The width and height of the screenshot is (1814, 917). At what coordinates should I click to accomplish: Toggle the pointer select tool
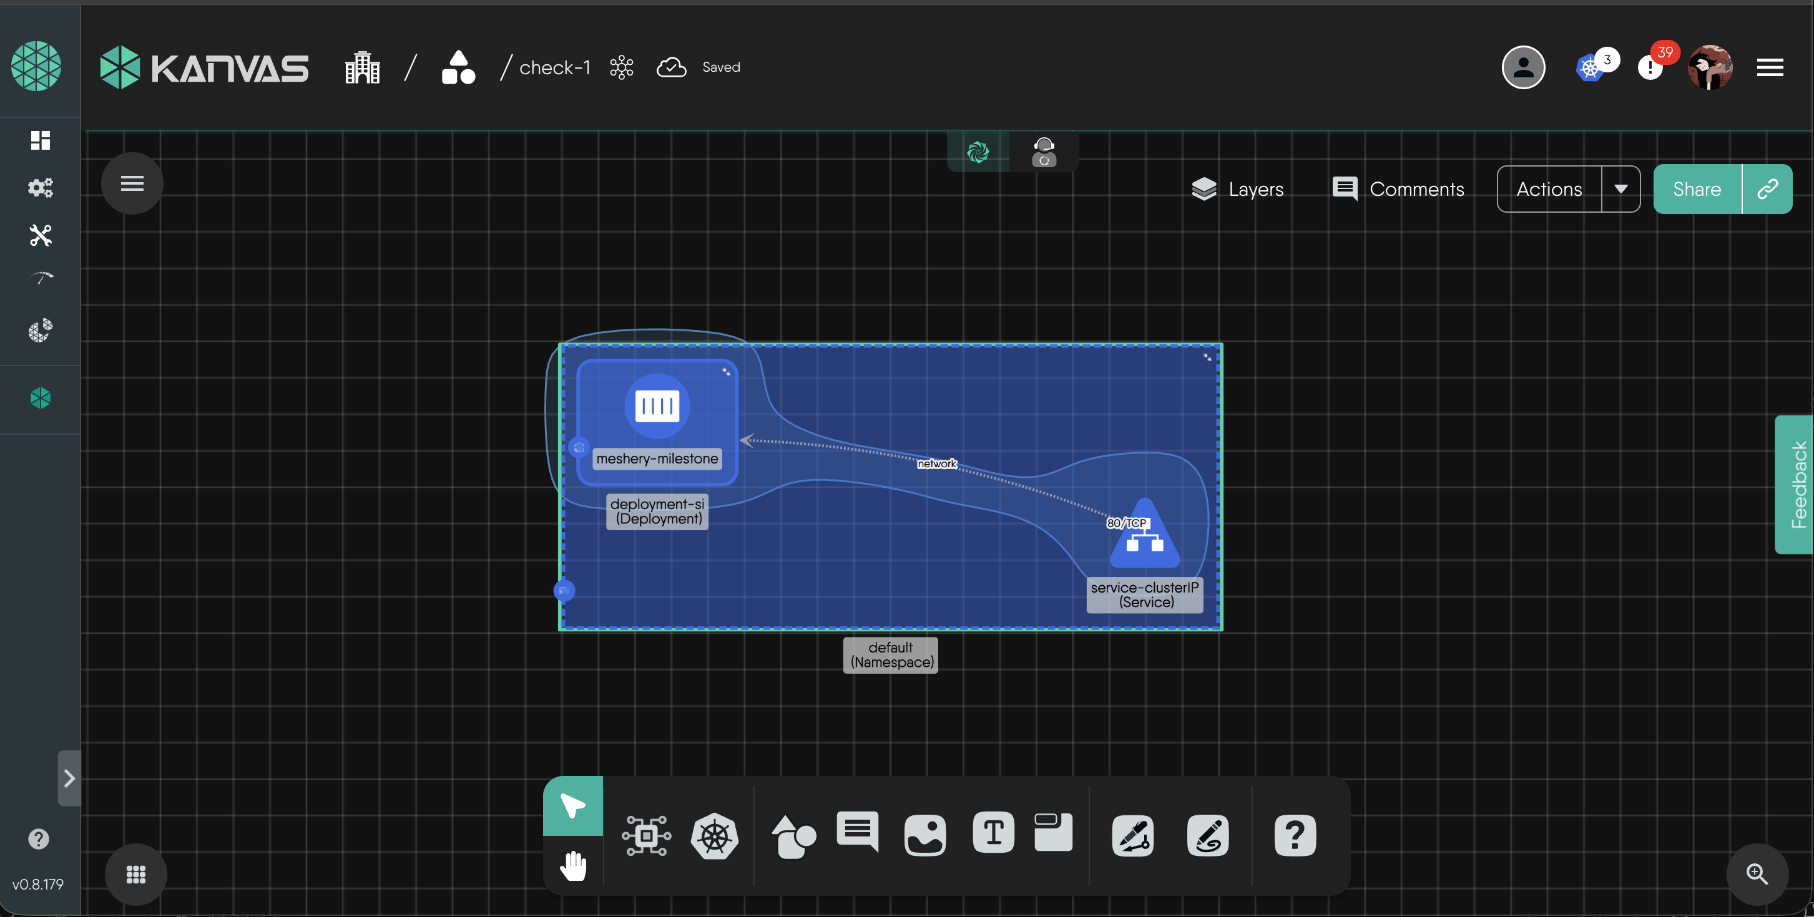[573, 806]
